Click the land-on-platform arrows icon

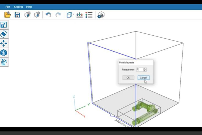pyautogui.click(x=79, y=15)
